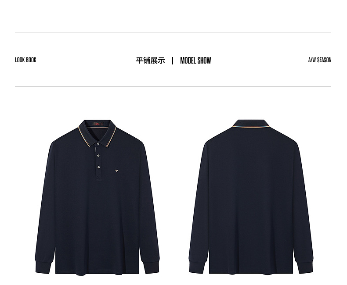Screen dimensions: 347x285
Task: Click the striped collar edge on back-view shirt
Action: coord(251,127)
